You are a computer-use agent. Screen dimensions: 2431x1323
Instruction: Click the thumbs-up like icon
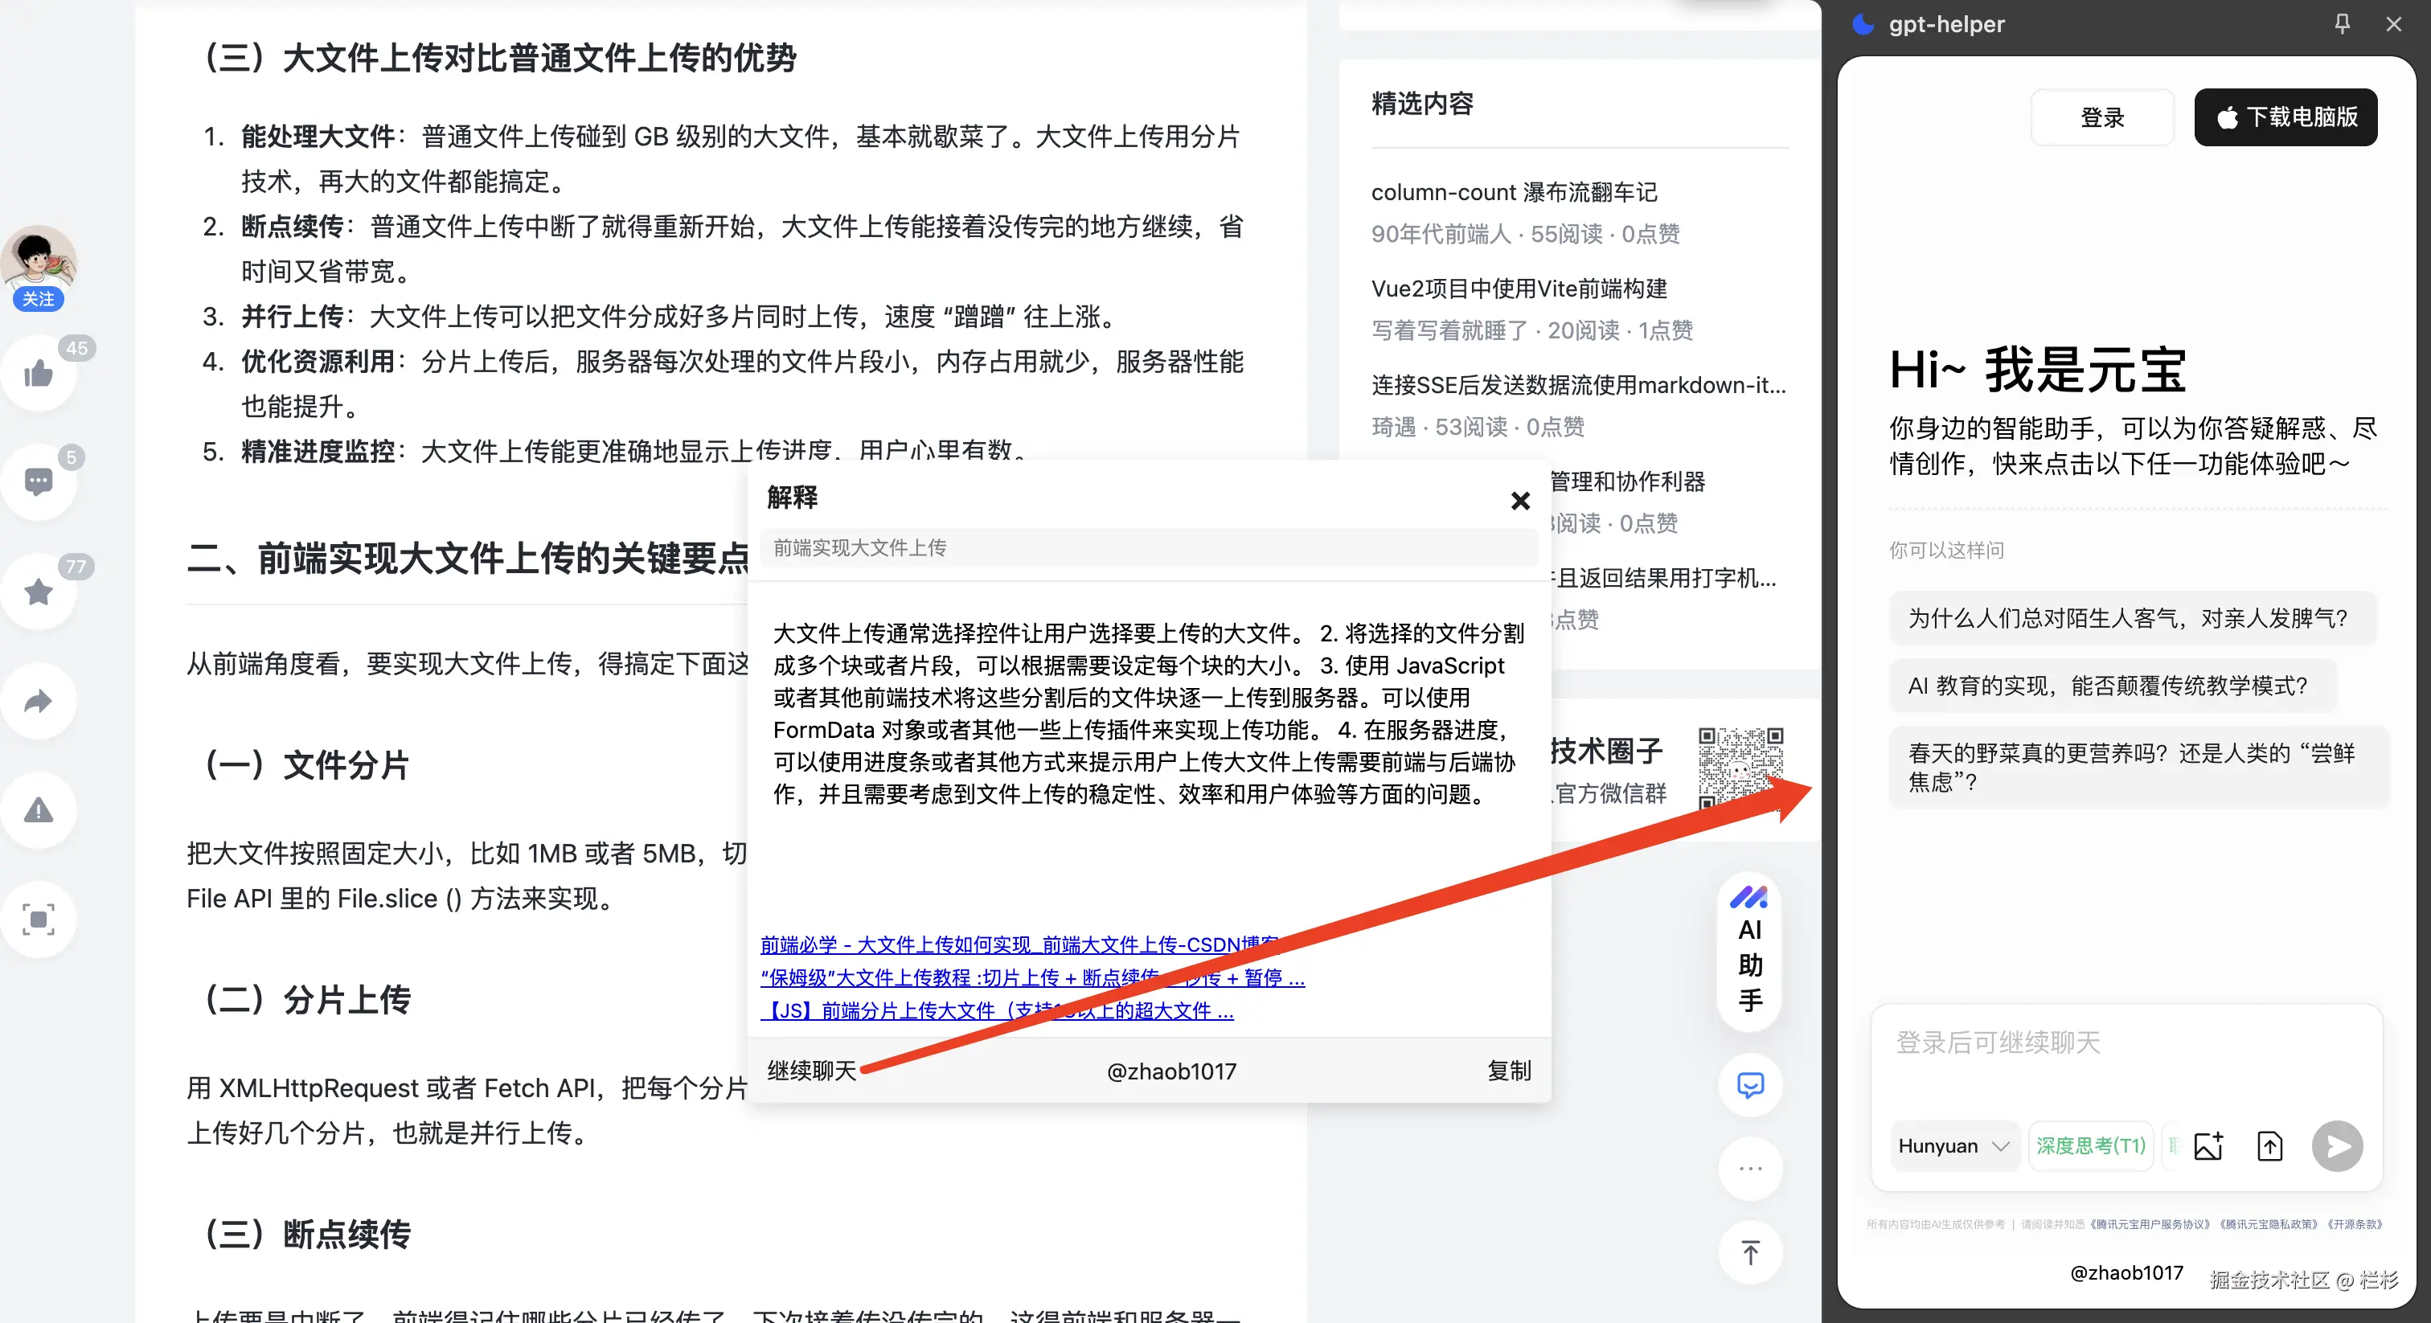pyautogui.click(x=38, y=374)
